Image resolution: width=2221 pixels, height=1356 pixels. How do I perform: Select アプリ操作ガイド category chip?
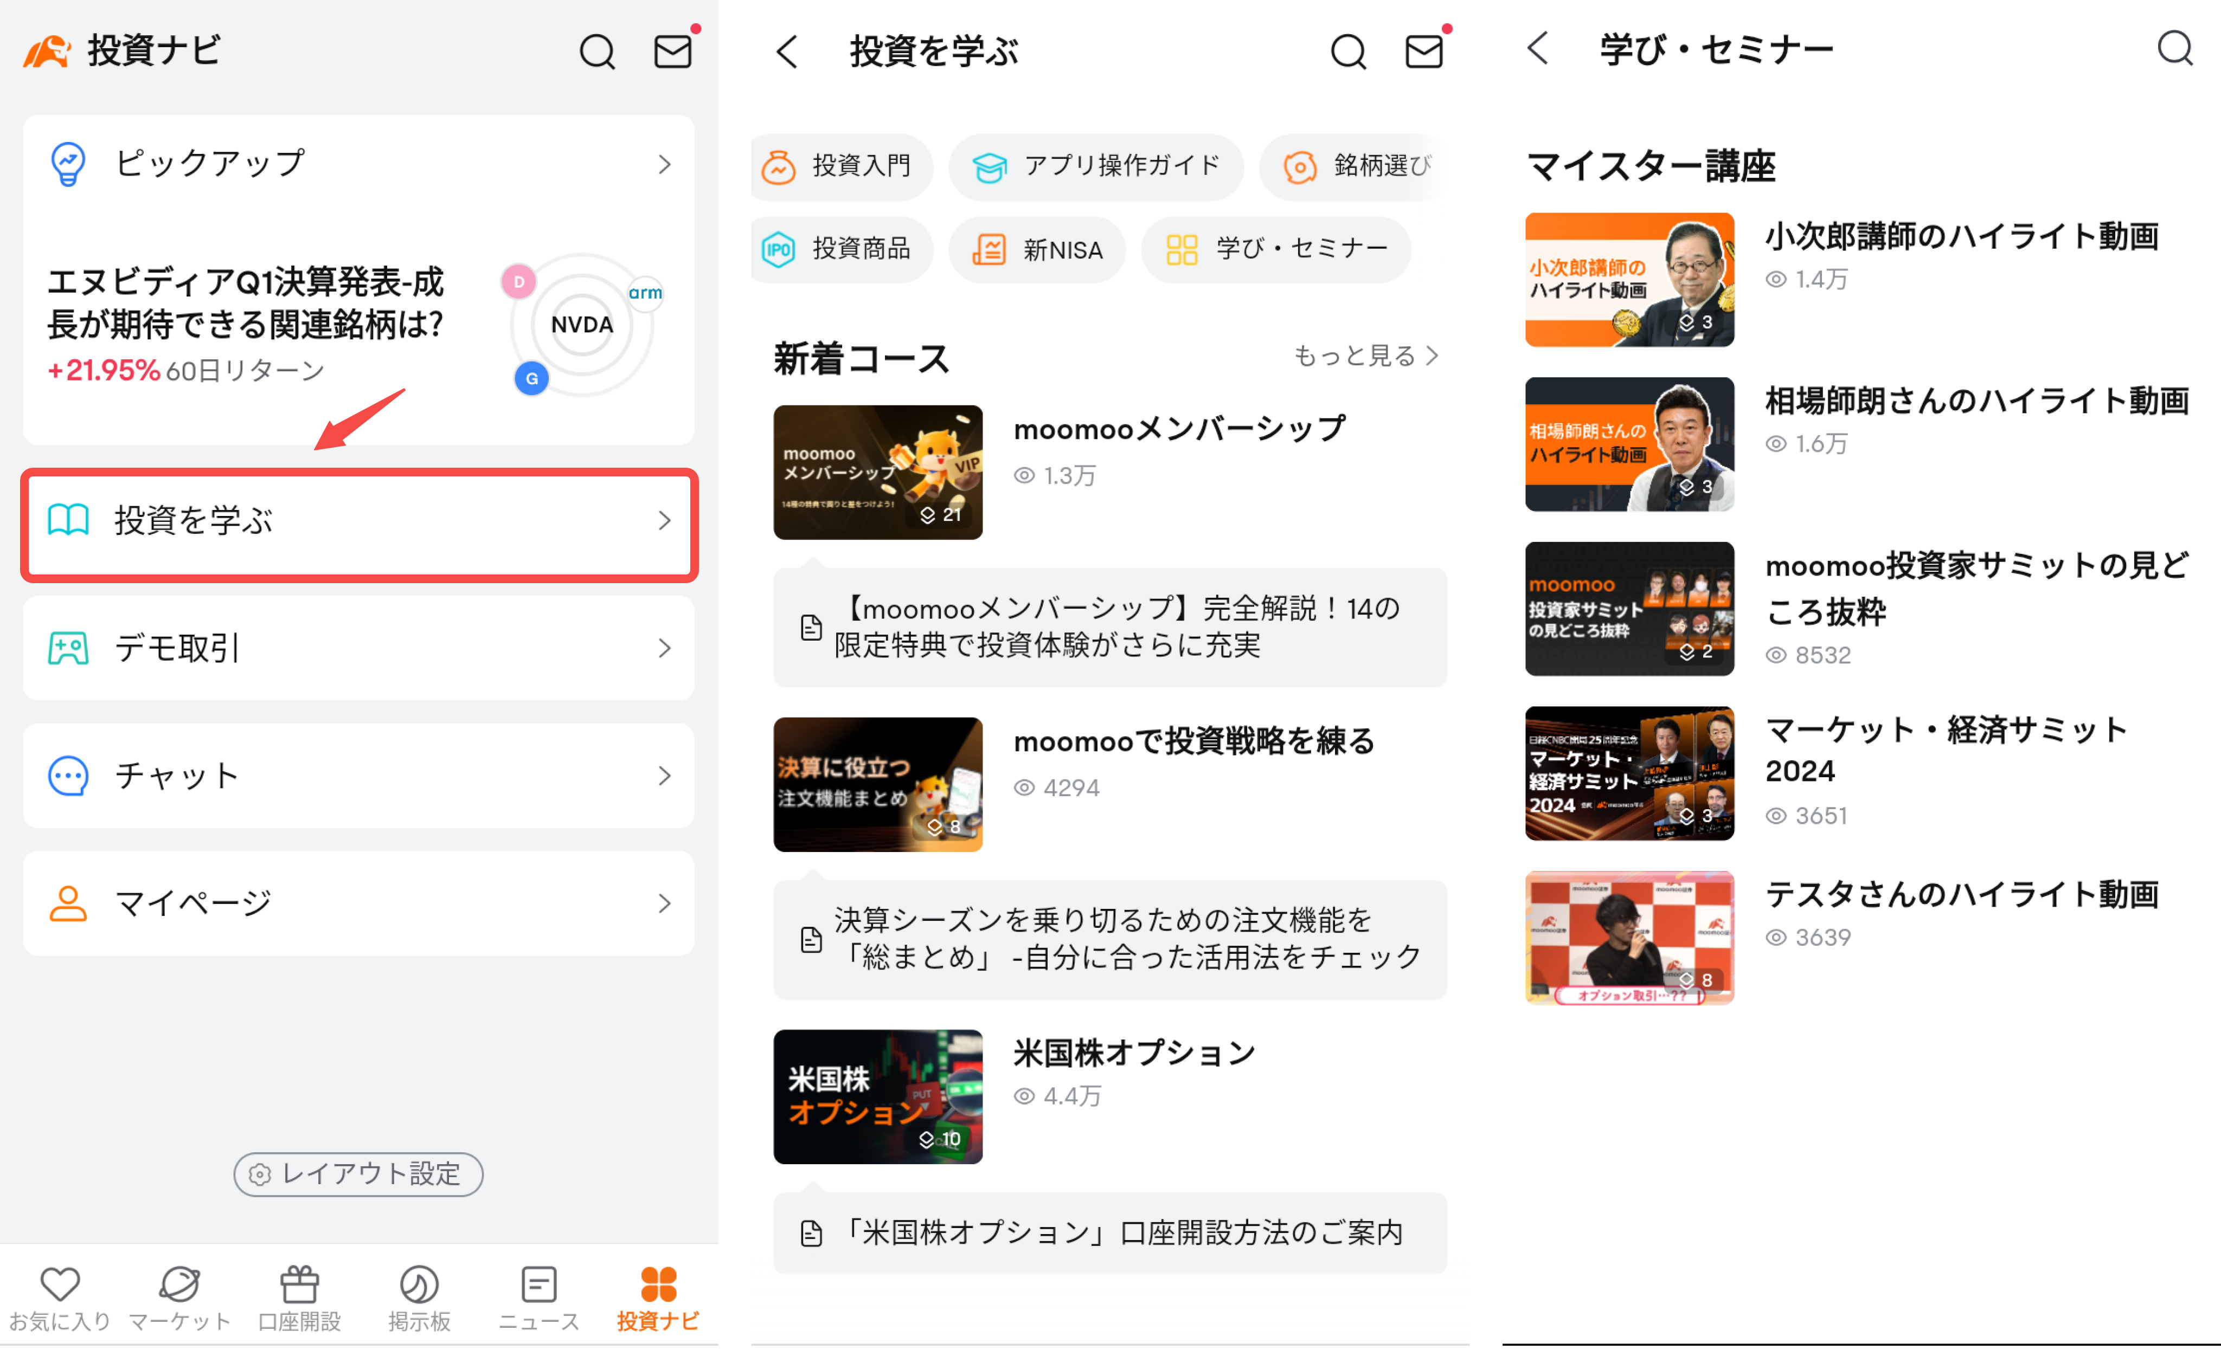1096,167
